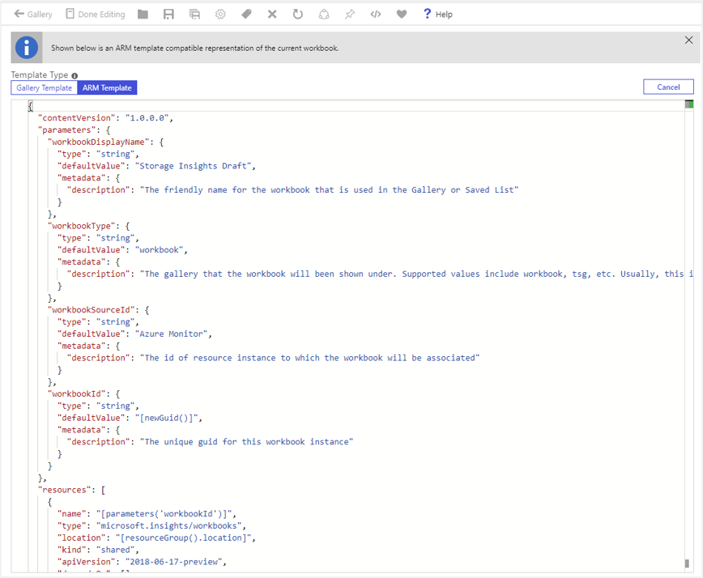Click the pin icon in toolbar
This screenshot has width=703, height=578.
pyautogui.click(x=350, y=15)
